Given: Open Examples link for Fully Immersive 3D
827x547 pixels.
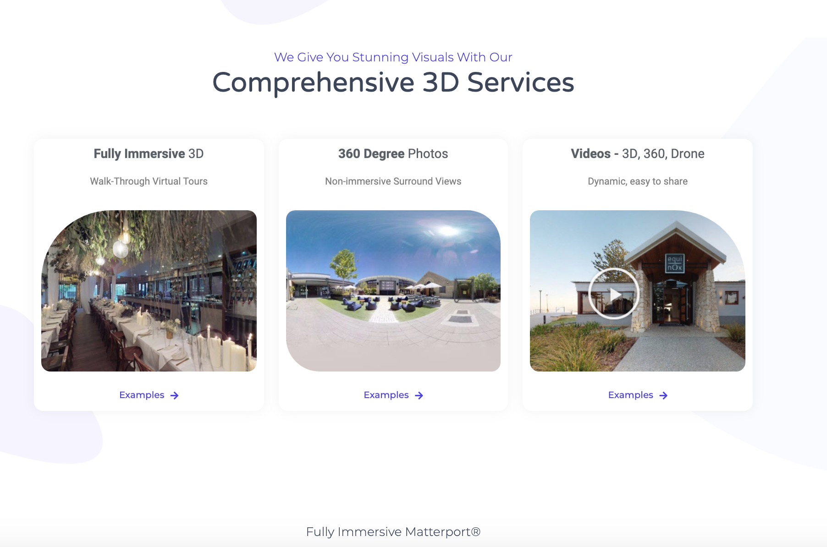Looking at the screenshot, I should [142, 395].
